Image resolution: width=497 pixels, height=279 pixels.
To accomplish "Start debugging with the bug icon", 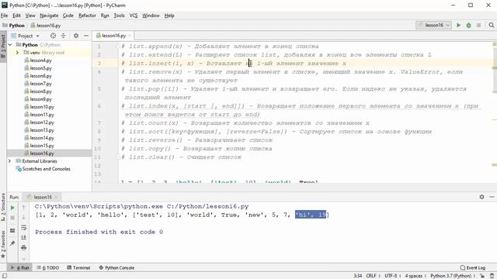I will 468,25.
